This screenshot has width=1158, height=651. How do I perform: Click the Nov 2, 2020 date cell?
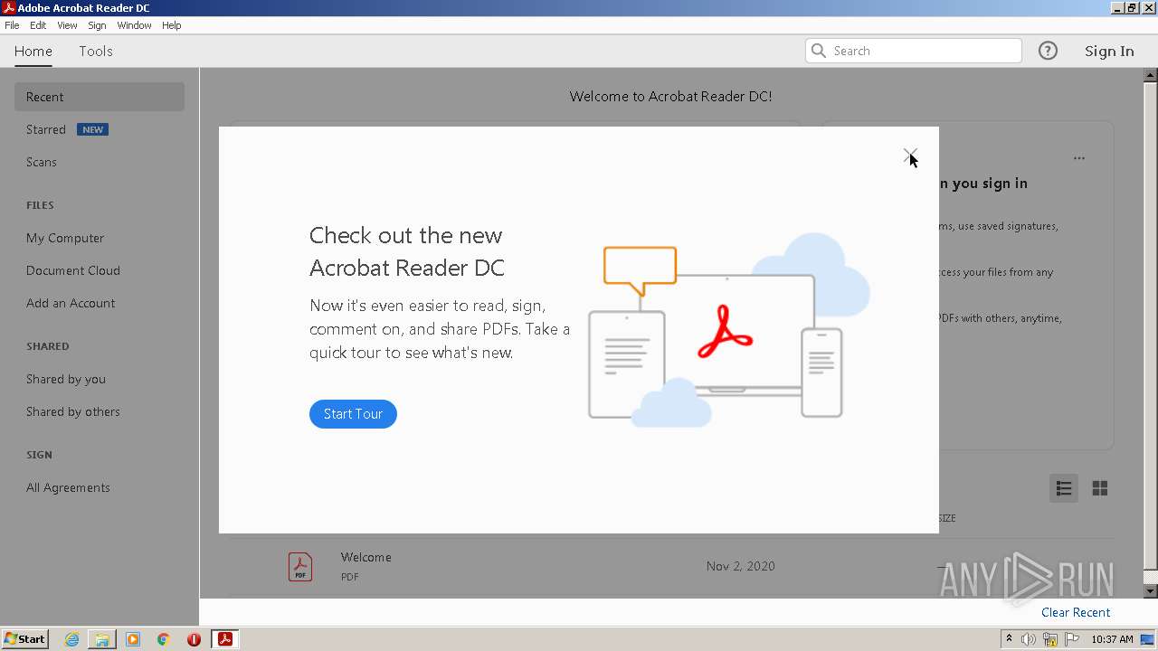click(741, 566)
